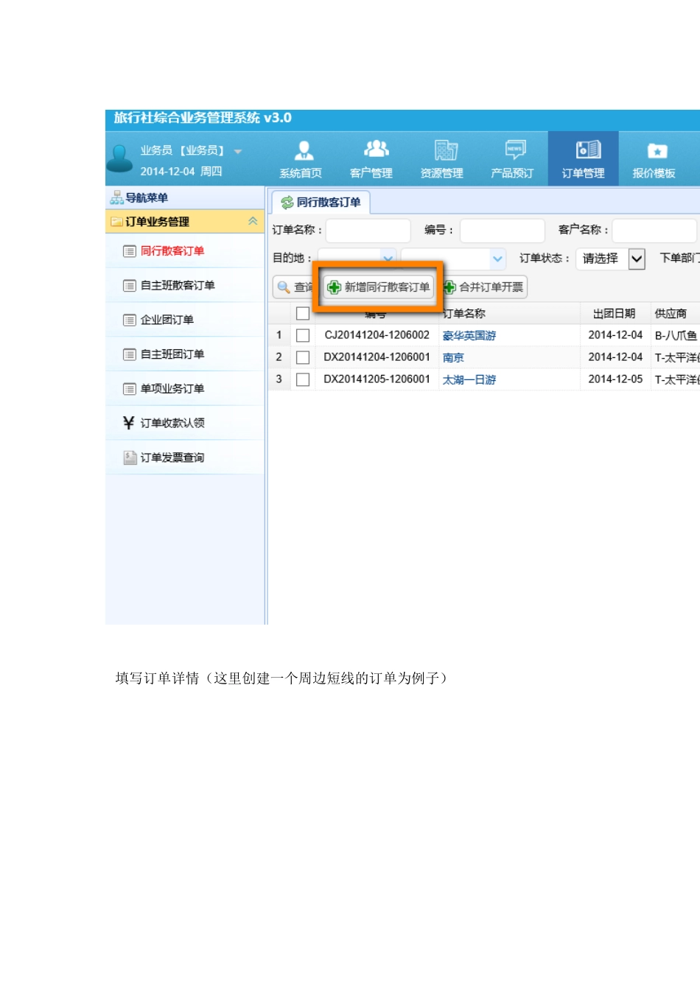The image size is (700, 990).
Task: Click green plus icon of 新增同行散客订单
Action: [x=335, y=287]
